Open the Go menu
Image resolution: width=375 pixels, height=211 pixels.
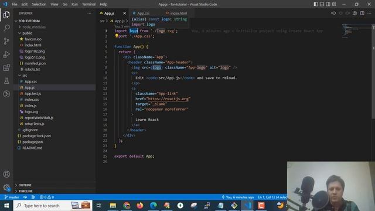[x=65, y=4]
